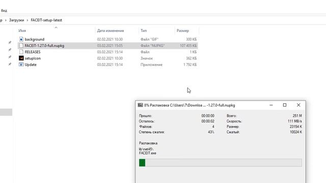This screenshot has width=326, height=183.
Task: Click the Файл "GIF" type cell
Action: pos(149,39)
